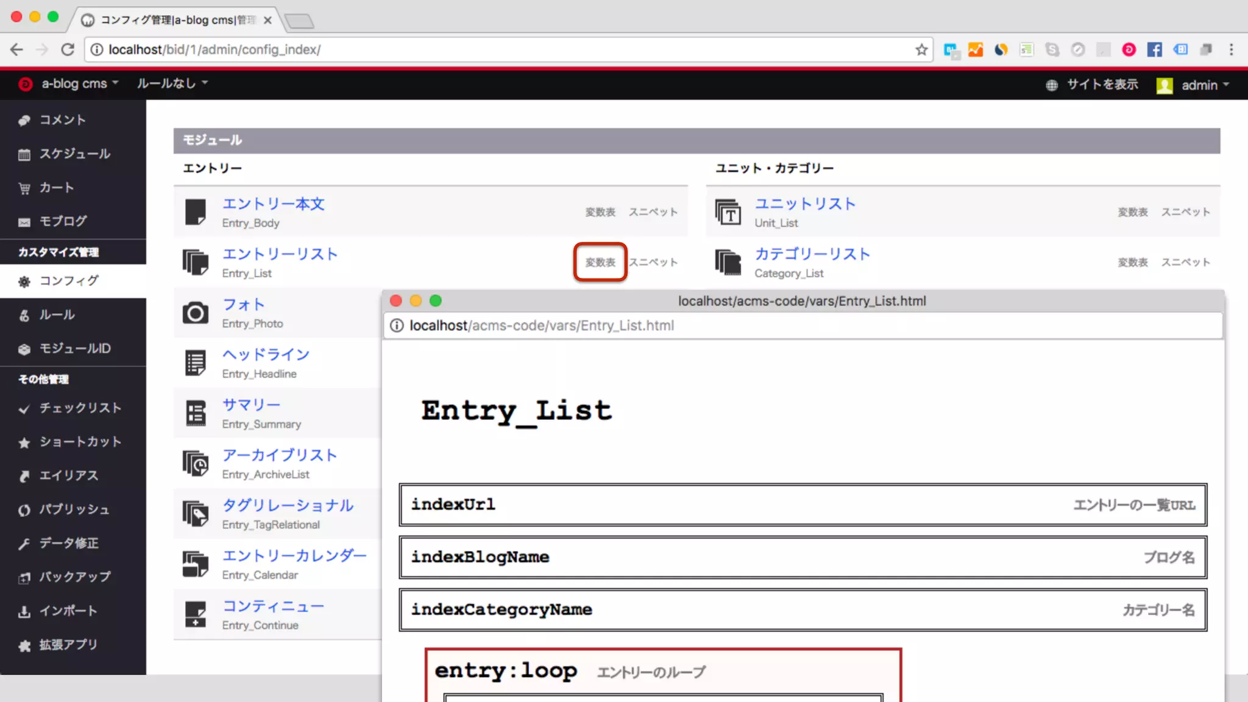Click the Entry_Body module icon
Image resolution: width=1248 pixels, height=702 pixels.
pyautogui.click(x=195, y=212)
